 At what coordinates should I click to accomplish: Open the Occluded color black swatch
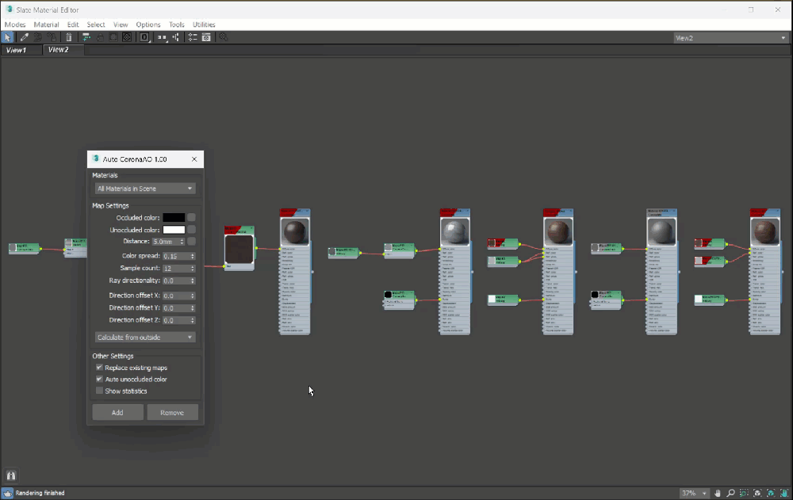click(174, 218)
